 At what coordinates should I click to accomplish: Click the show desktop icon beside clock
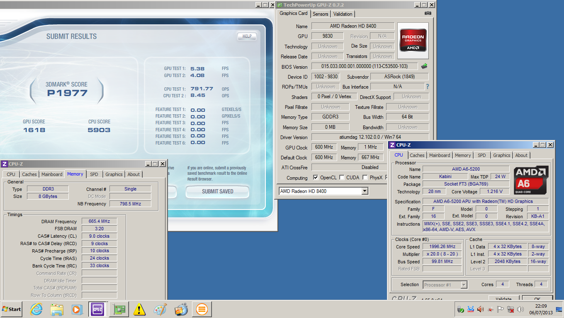click(559, 309)
